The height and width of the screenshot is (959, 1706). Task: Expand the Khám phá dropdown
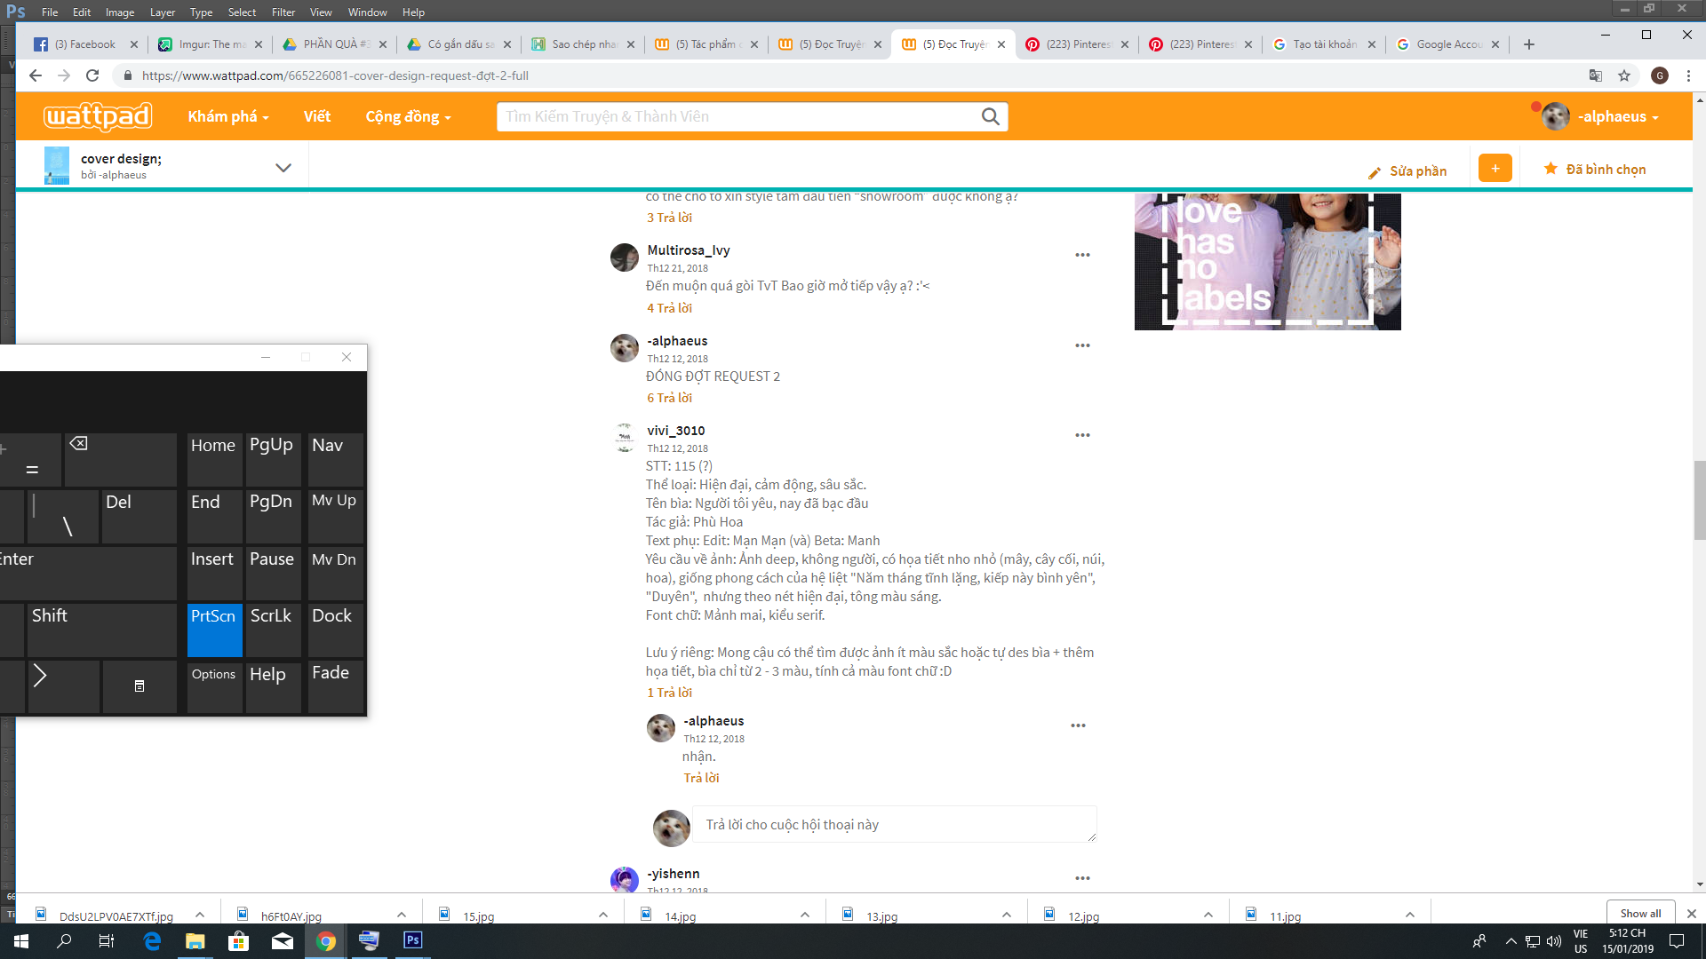pos(228,116)
